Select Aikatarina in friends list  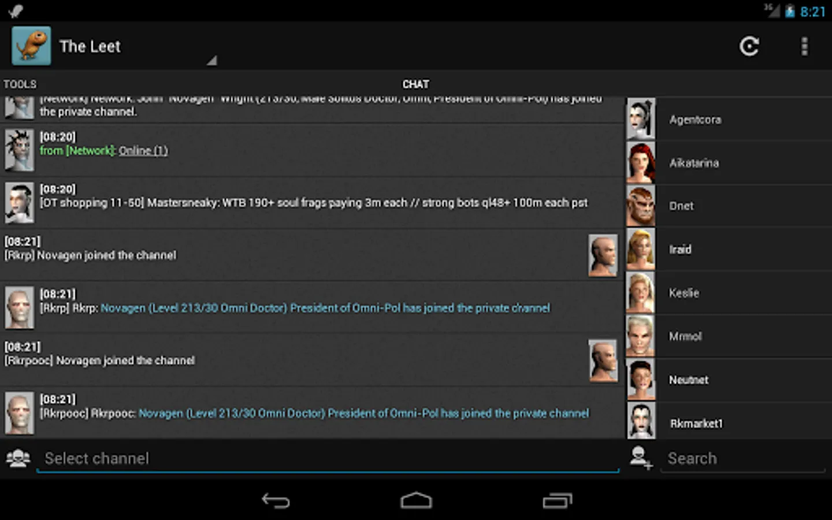[x=729, y=163]
